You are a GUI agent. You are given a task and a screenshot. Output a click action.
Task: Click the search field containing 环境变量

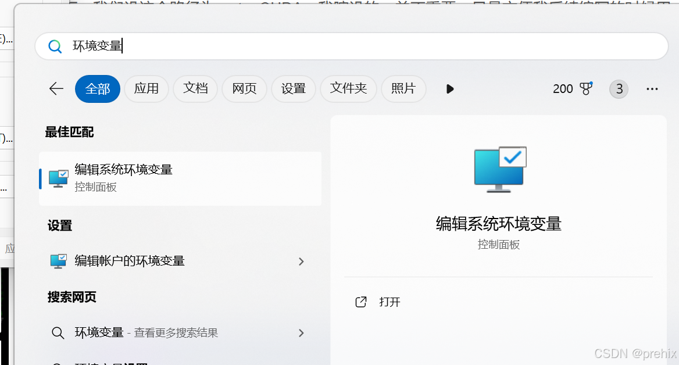click(351, 46)
